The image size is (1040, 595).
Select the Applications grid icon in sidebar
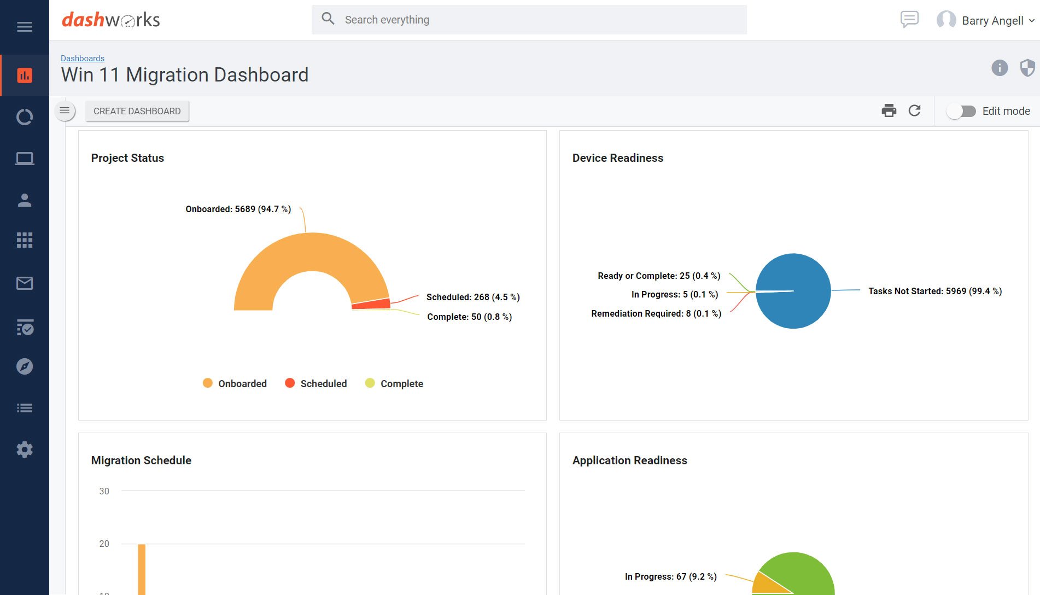(25, 240)
